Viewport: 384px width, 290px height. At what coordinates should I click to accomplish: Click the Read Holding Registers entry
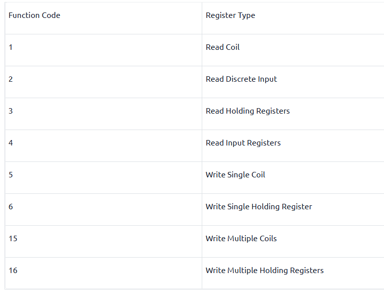coord(248,111)
